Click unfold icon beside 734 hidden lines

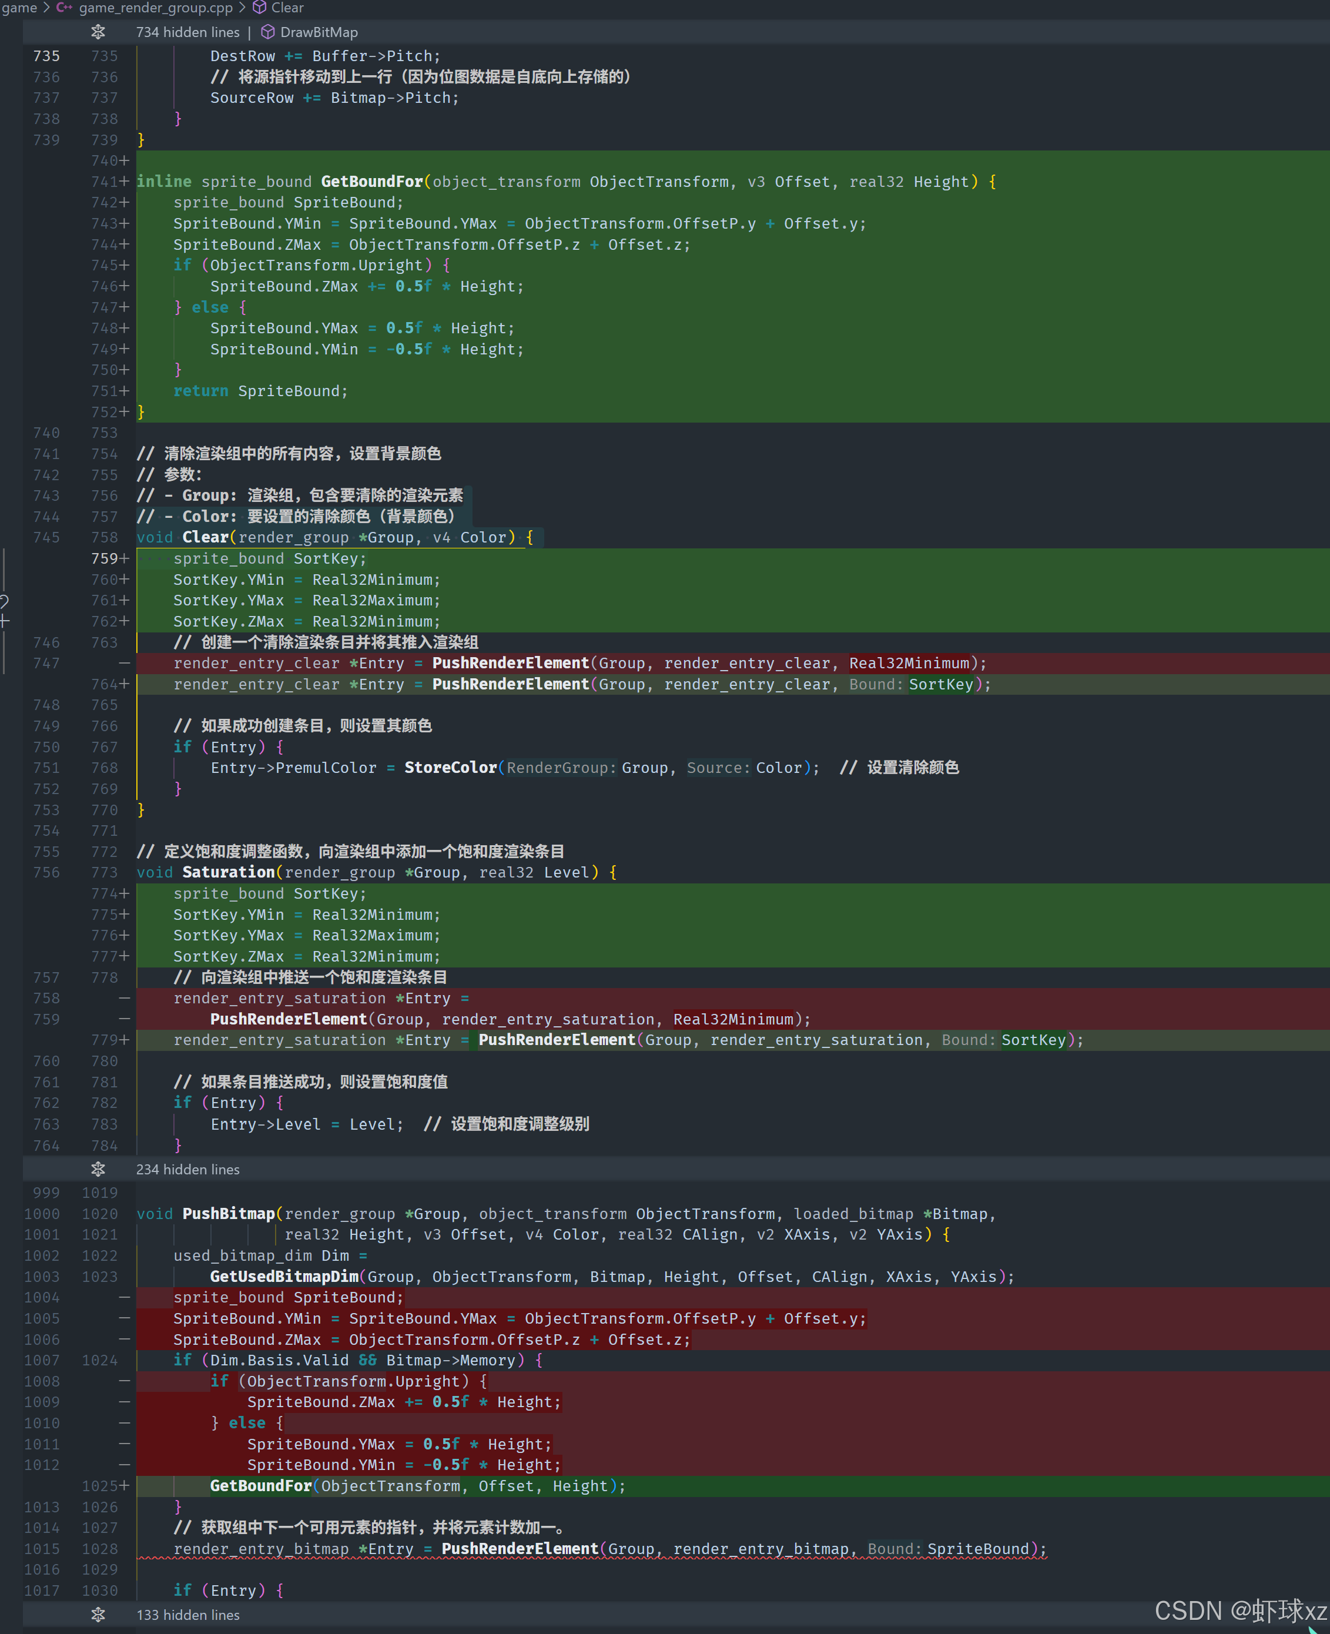click(98, 32)
